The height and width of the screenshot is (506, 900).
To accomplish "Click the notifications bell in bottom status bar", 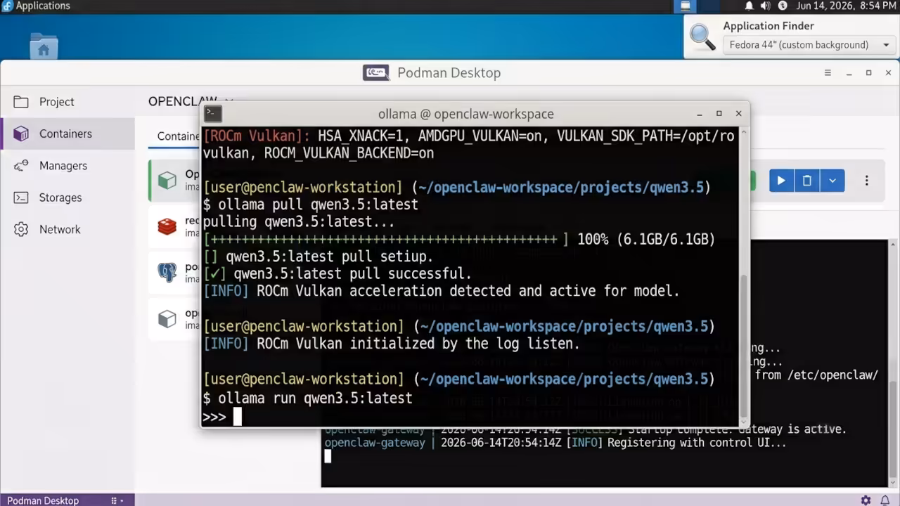I will click(x=885, y=500).
